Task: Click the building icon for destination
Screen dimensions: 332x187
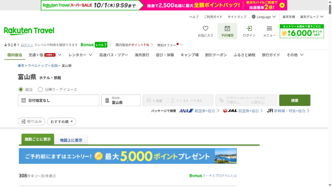Action: 107,100
